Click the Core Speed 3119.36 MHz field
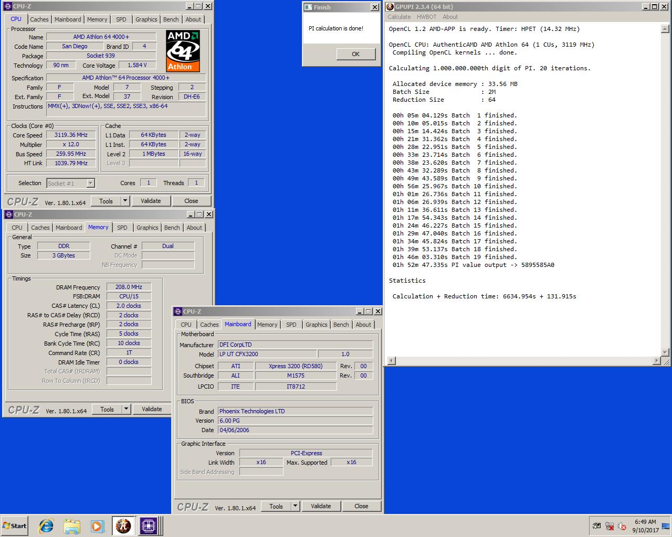The image size is (672, 537). [71, 135]
